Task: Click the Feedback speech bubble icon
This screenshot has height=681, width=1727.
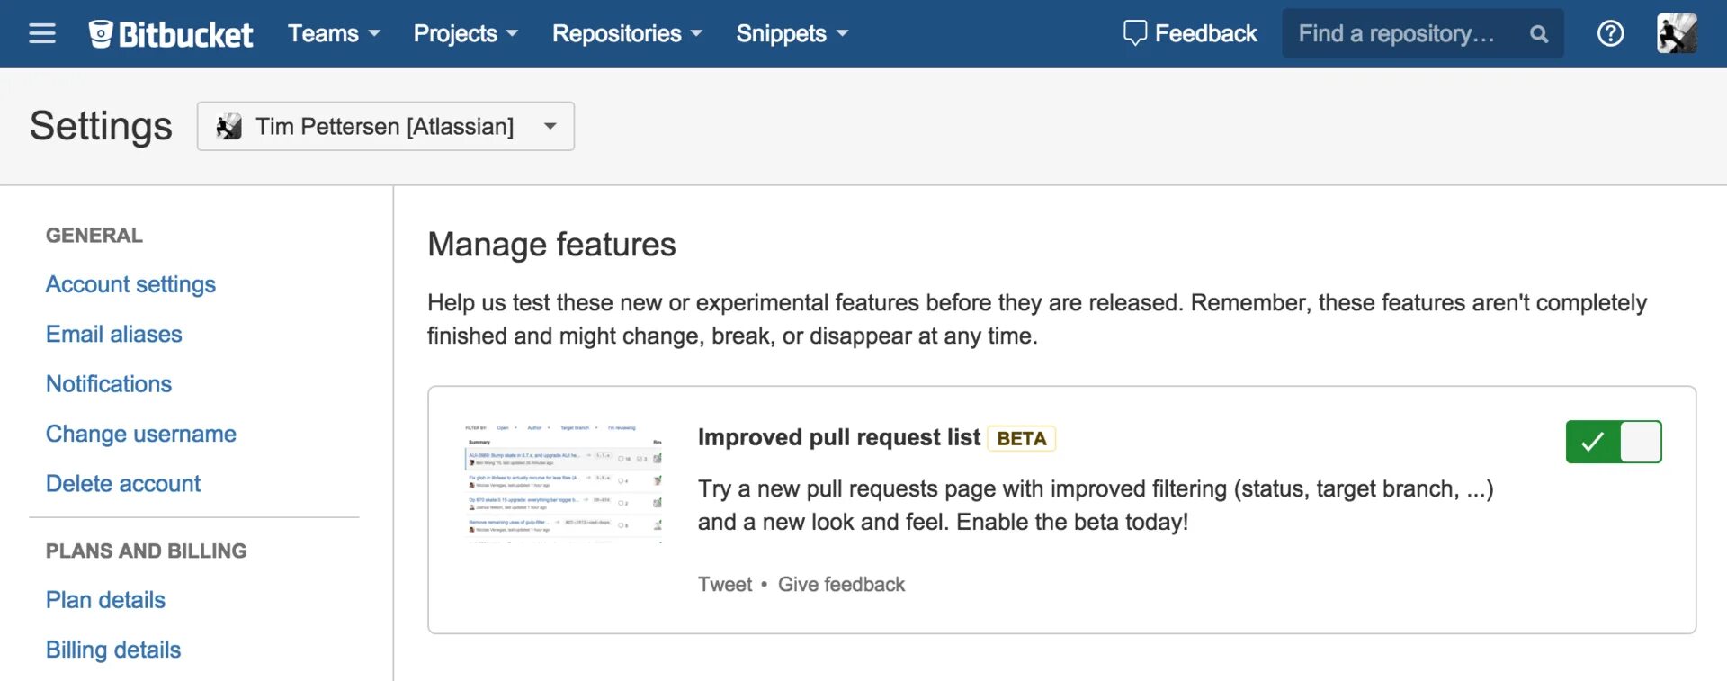Action: (1134, 33)
